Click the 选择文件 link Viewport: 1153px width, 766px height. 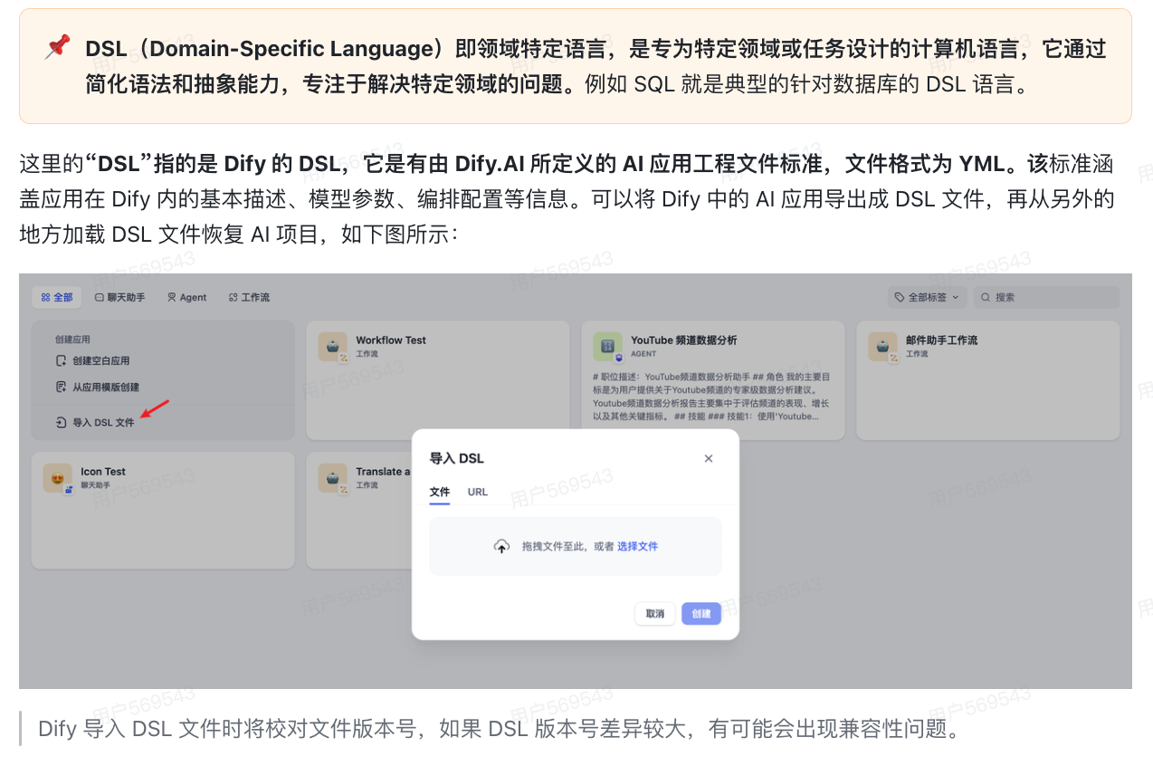(x=638, y=546)
